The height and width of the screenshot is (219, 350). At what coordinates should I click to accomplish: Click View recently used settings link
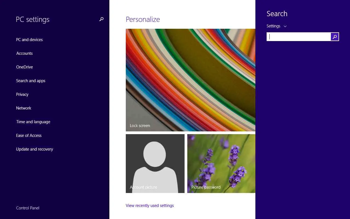tap(150, 206)
